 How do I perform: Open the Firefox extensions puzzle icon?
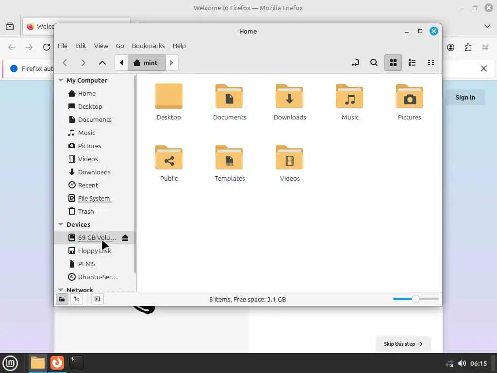tap(468, 48)
